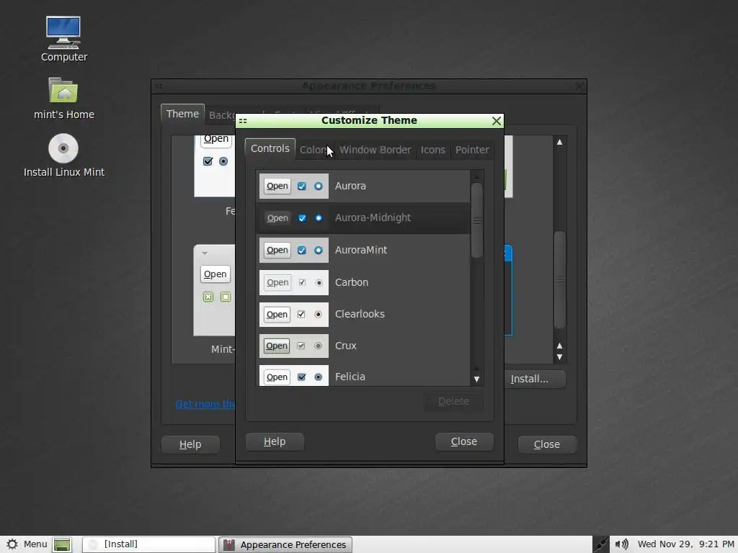Open the Window Border tab
Screen dimensions: 738x553
click(x=375, y=150)
